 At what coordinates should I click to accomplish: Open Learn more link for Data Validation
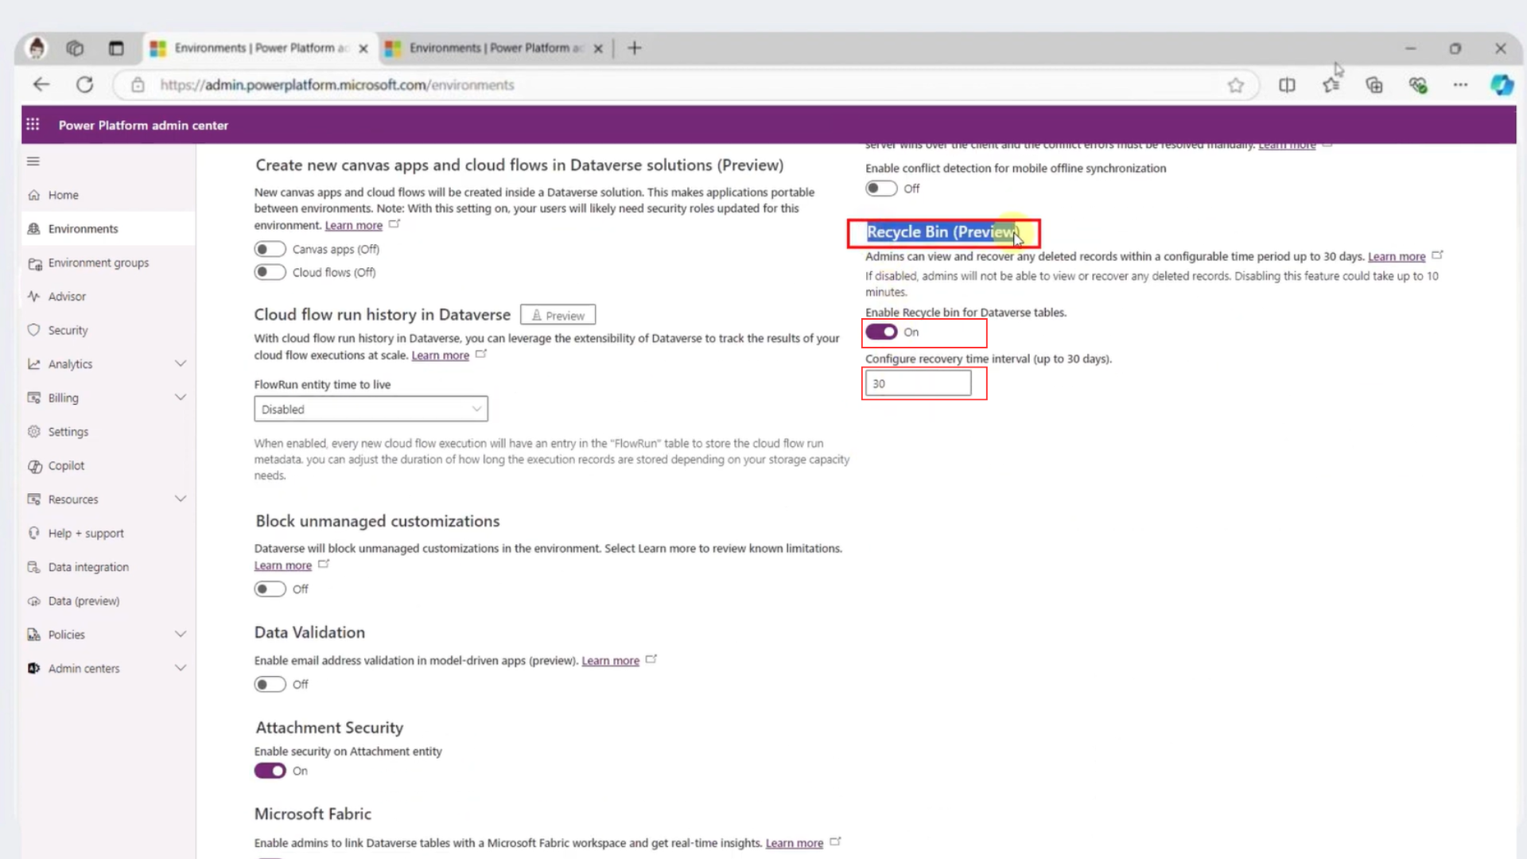click(x=610, y=661)
